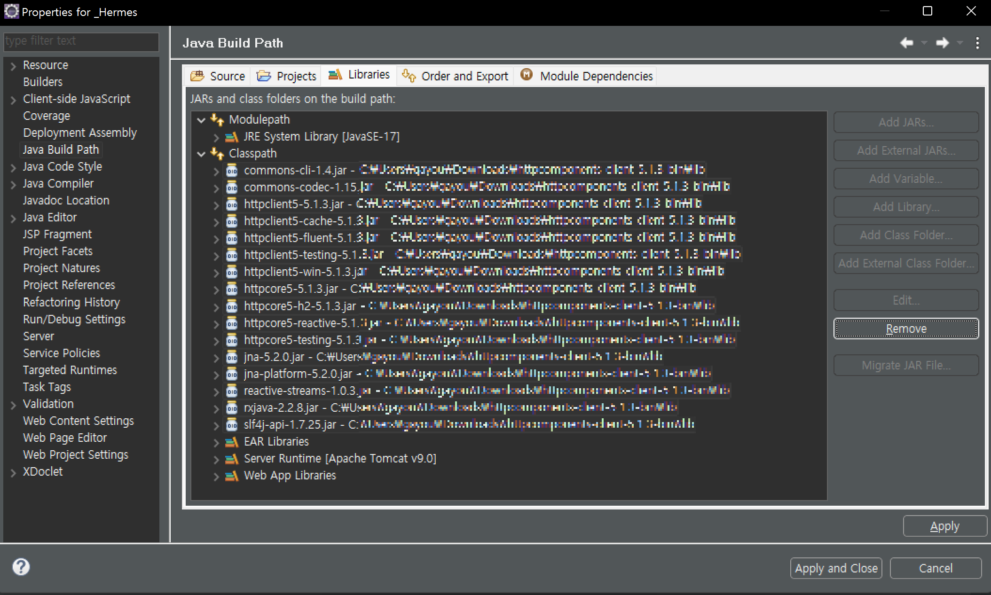The height and width of the screenshot is (595, 991).
Task: Click the rxjava-2.2.8.jar jar icon
Action: (x=232, y=407)
